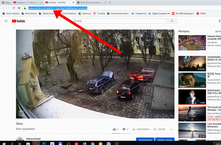Click the STATYSTYKI button
Viewport: 221px width, 145px height.
145,139
